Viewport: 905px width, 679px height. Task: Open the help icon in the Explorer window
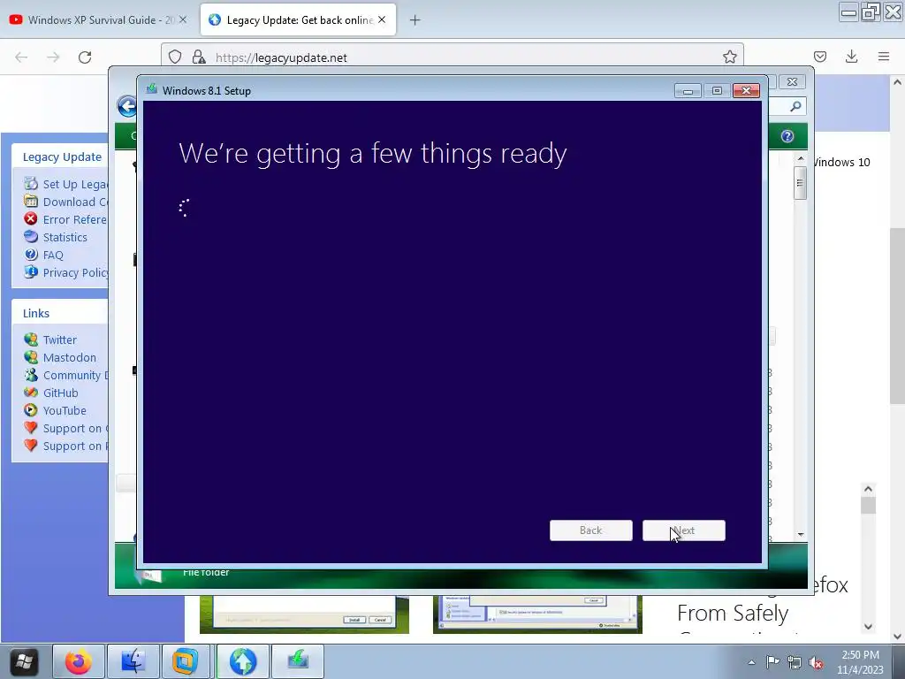tap(787, 136)
